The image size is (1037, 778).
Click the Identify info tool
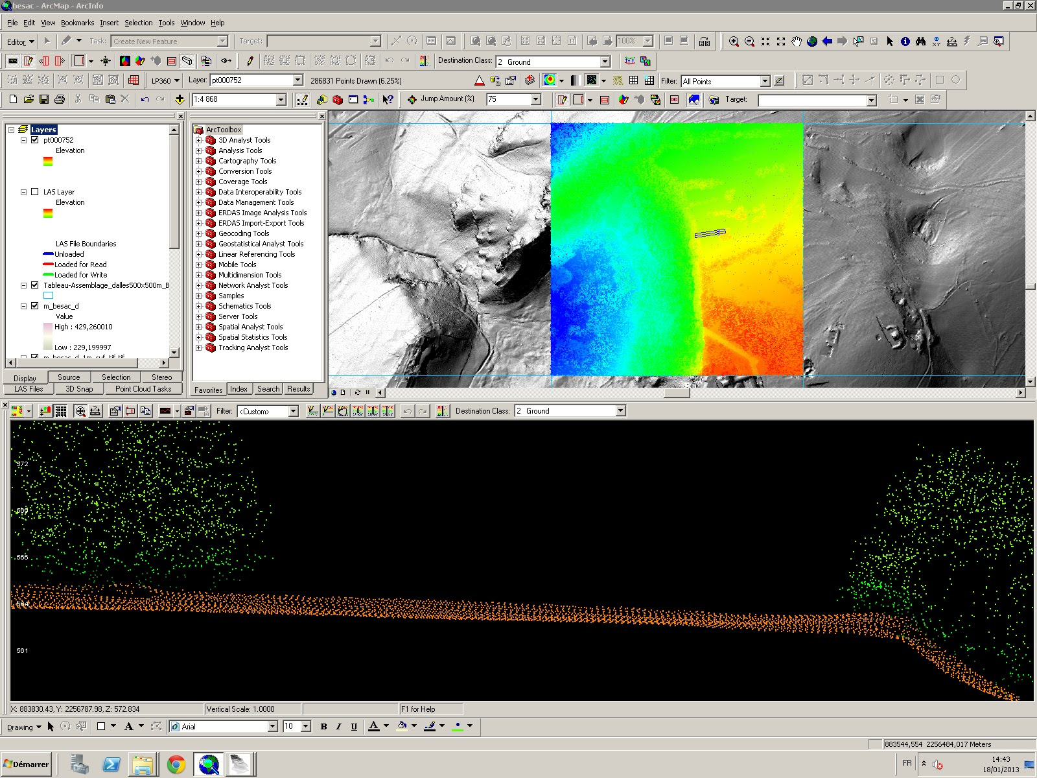pos(905,41)
